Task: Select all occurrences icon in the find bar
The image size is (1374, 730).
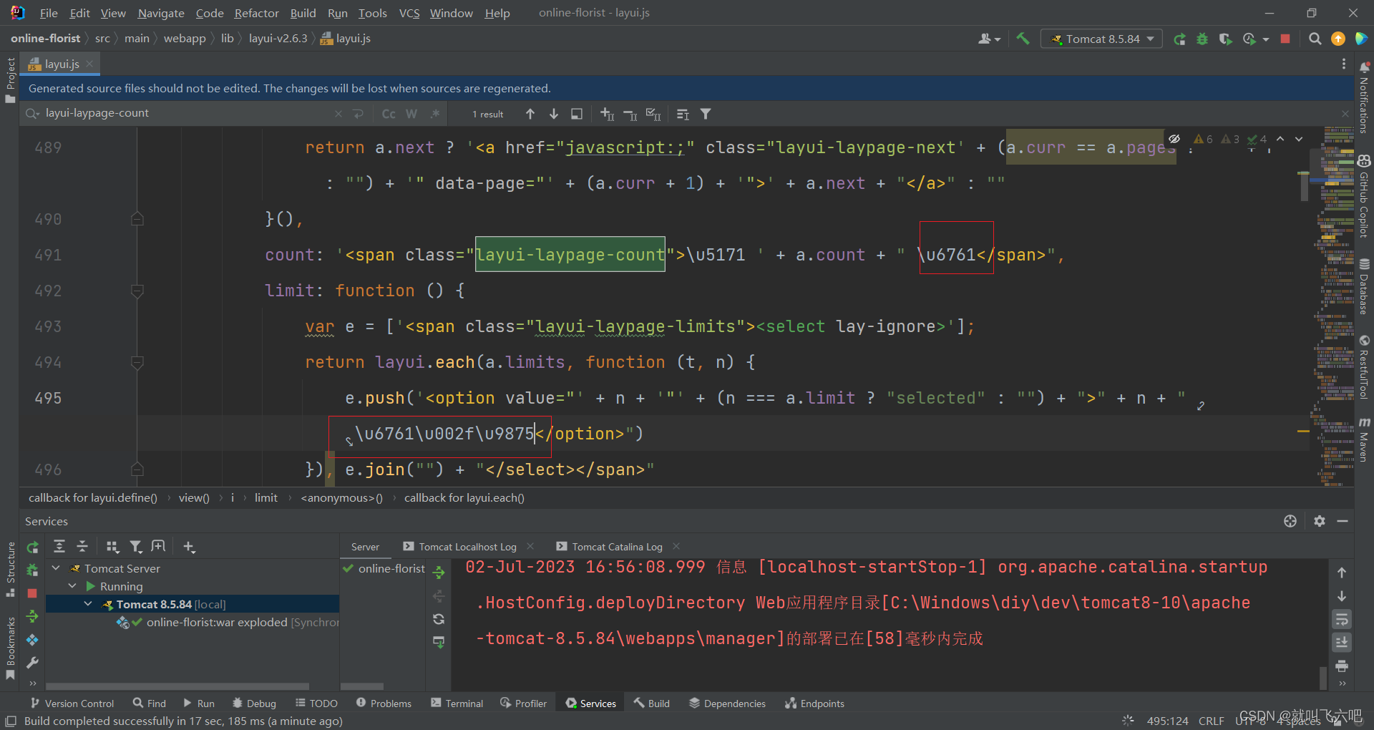Action: (653, 114)
